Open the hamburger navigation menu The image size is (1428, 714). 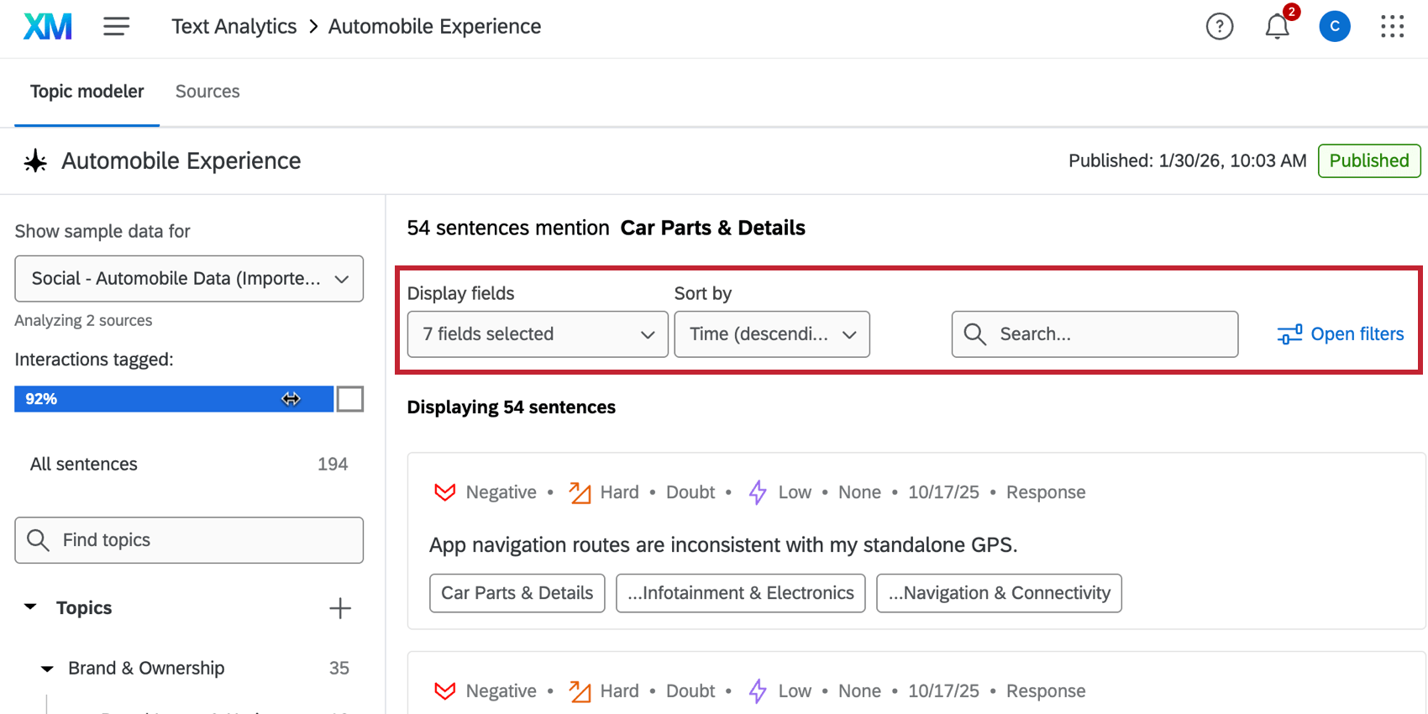pos(116,27)
